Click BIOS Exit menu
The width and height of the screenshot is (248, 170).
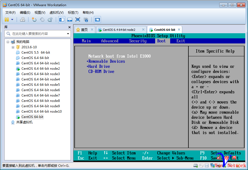181,41
